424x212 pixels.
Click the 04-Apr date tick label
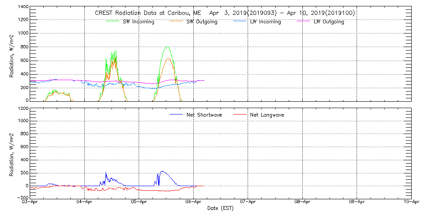[x=85, y=202]
